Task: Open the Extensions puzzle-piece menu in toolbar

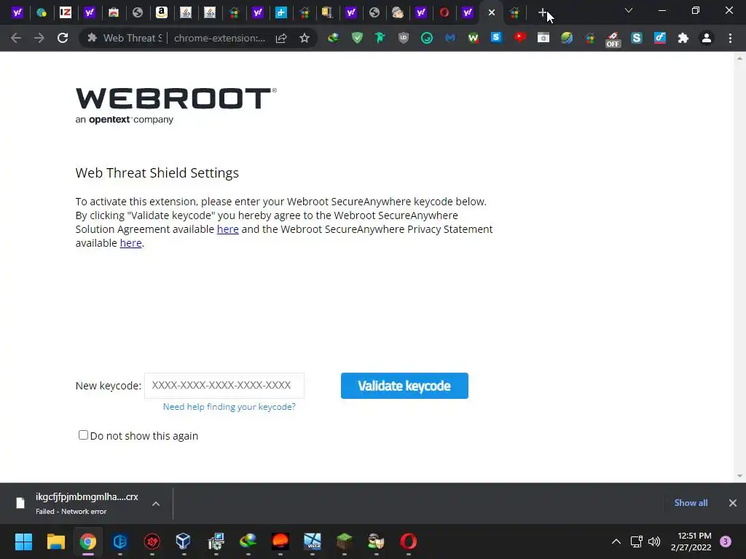Action: pos(683,38)
